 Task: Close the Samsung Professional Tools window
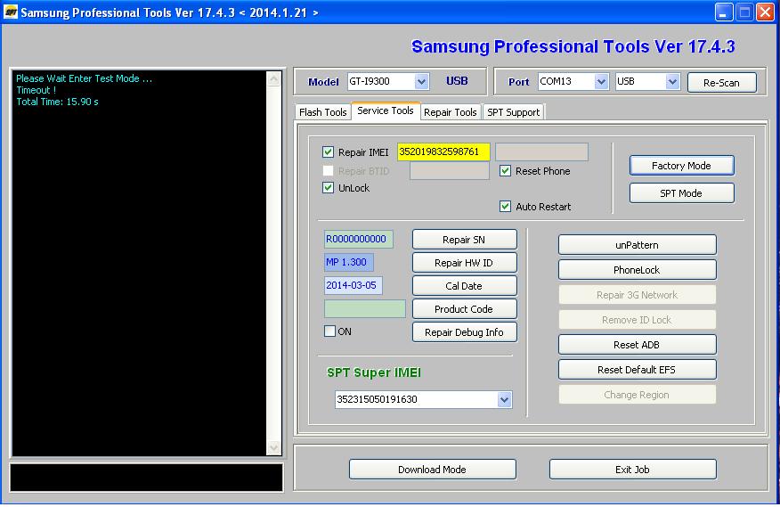click(765, 12)
